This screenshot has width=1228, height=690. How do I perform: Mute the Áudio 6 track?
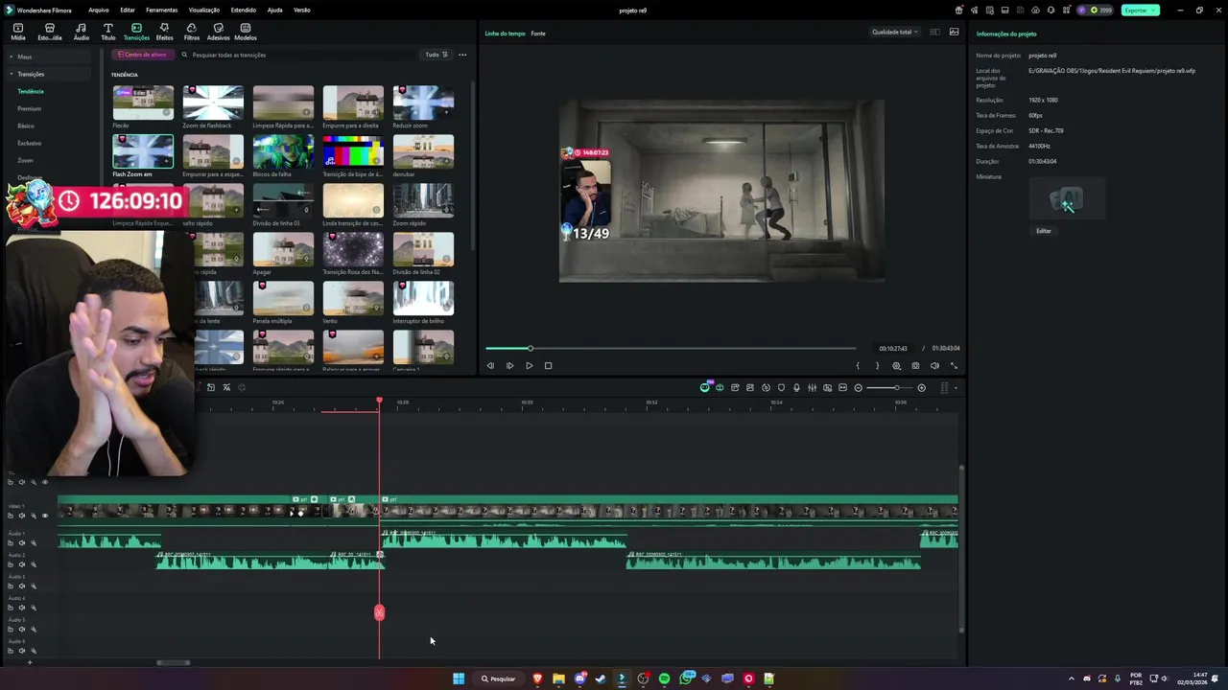click(22, 651)
